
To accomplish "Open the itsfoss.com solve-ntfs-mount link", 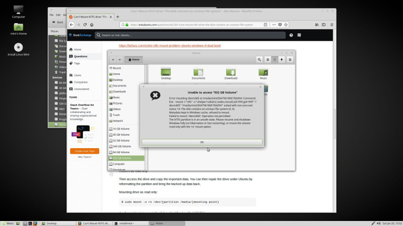I will [x=170, y=46].
